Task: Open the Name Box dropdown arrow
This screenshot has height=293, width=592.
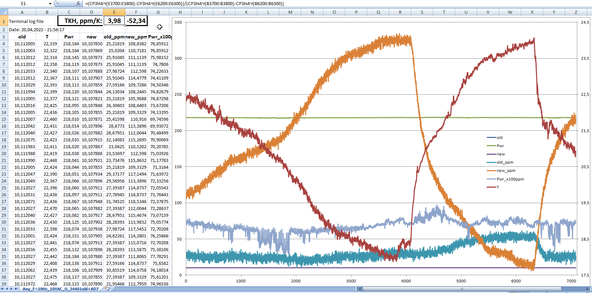Action: [x=50, y=3]
